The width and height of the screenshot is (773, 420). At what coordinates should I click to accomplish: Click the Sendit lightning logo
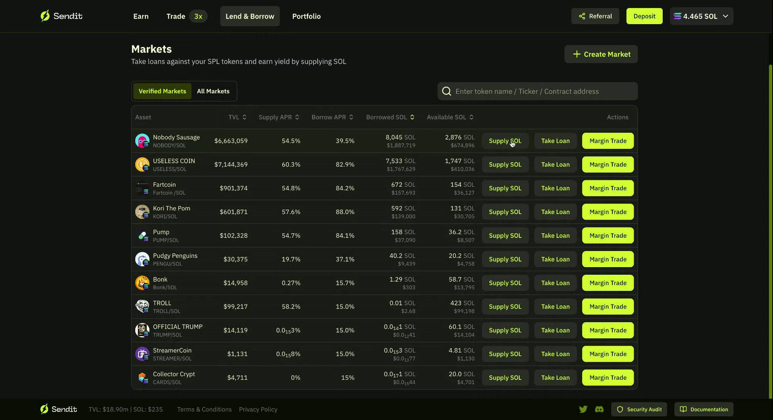[x=45, y=16]
